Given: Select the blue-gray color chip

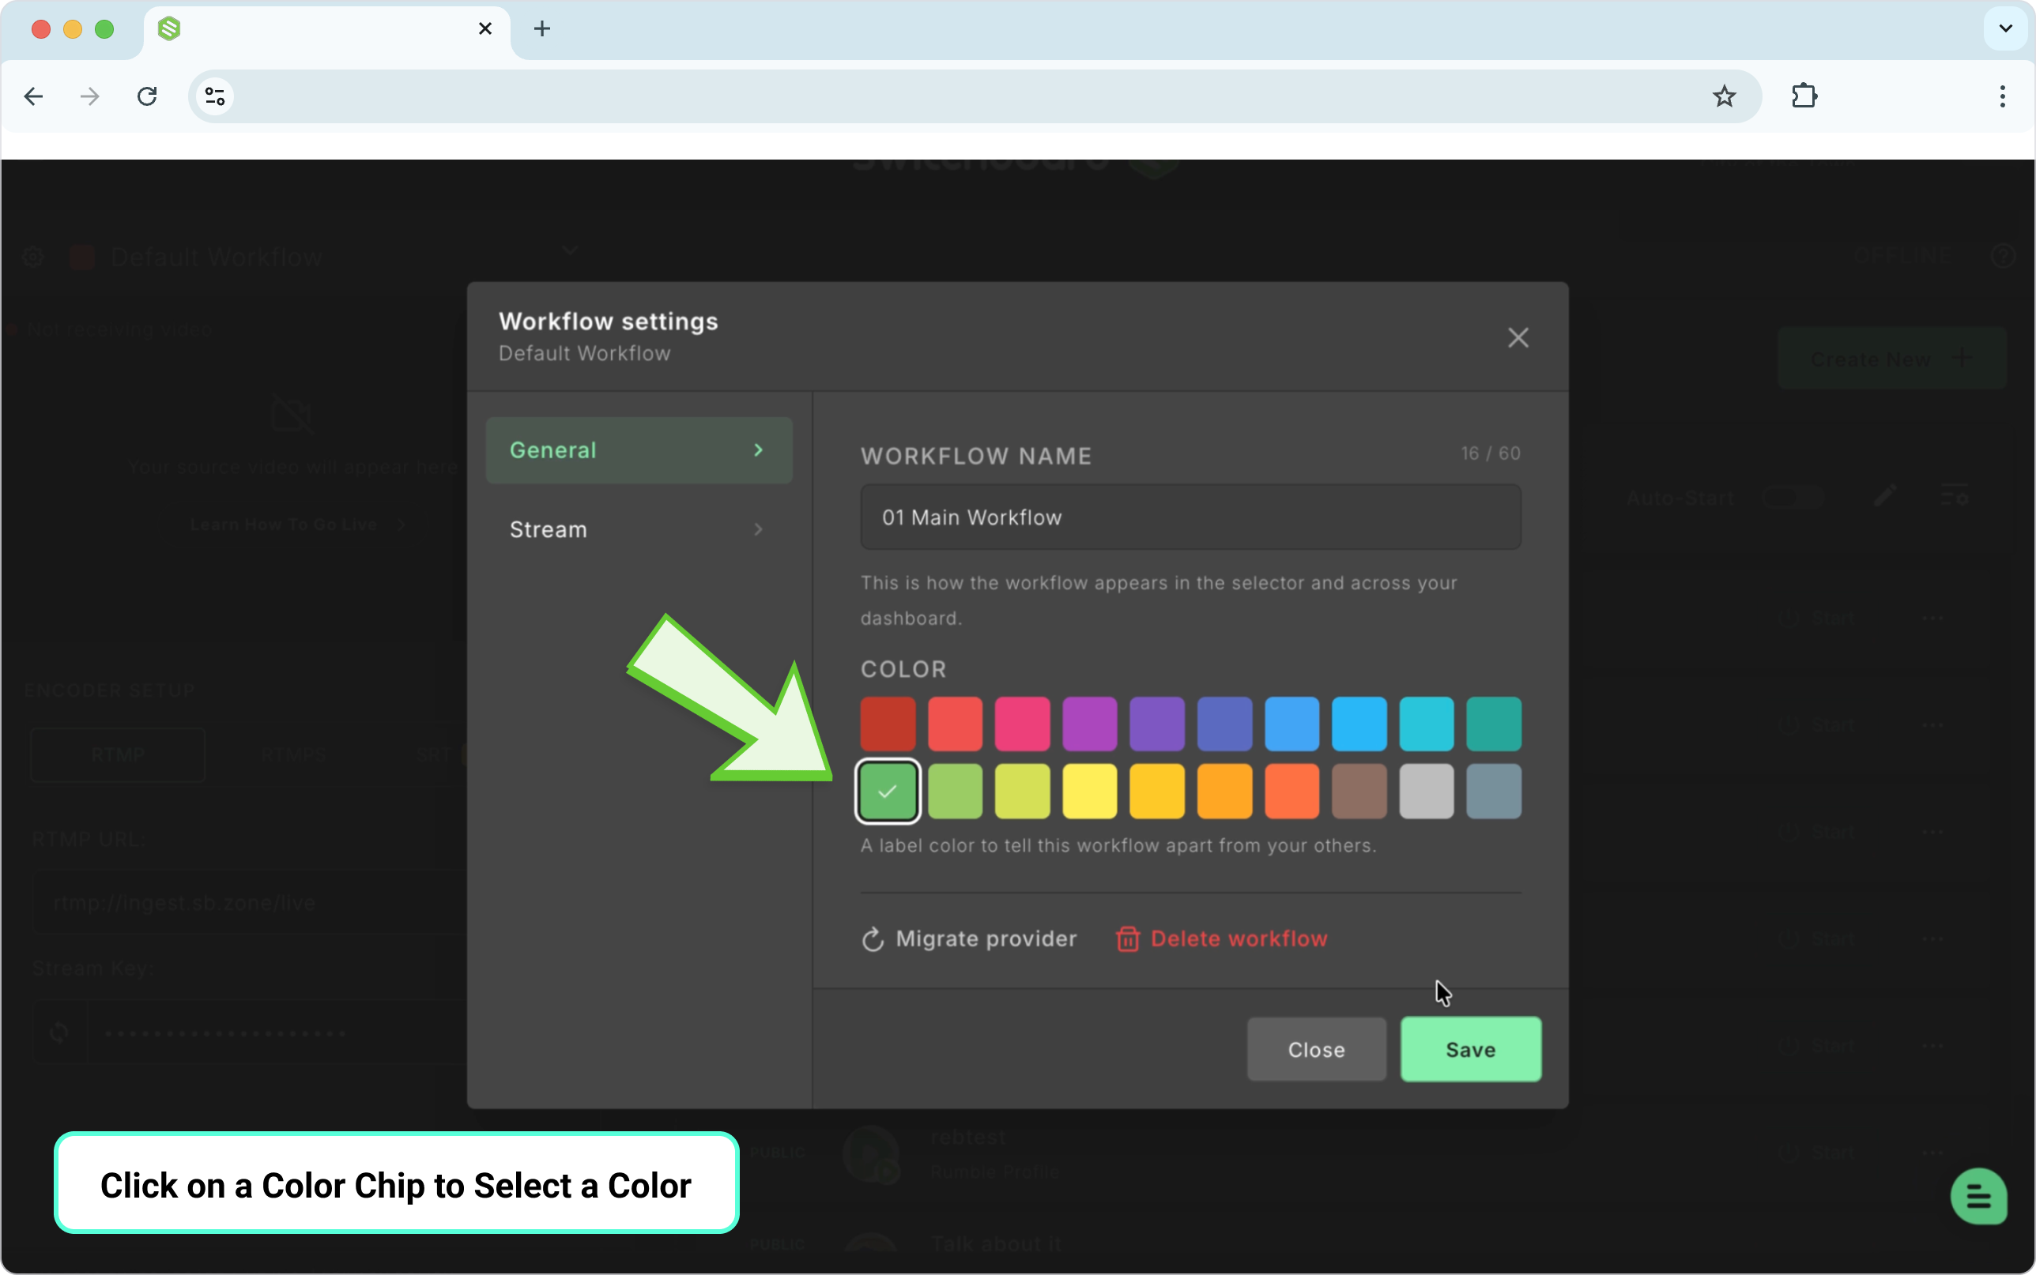Looking at the screenshot, I should click(x=1494, y=791).
